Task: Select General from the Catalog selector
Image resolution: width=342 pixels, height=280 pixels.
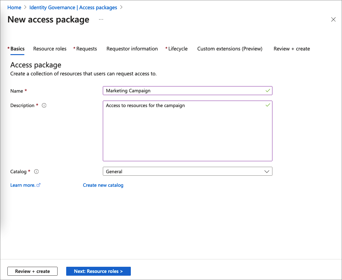Action: [187, 171]
